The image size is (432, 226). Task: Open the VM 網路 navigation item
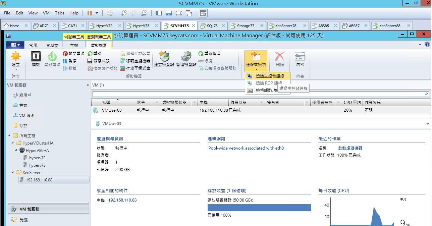coord(23,115)
